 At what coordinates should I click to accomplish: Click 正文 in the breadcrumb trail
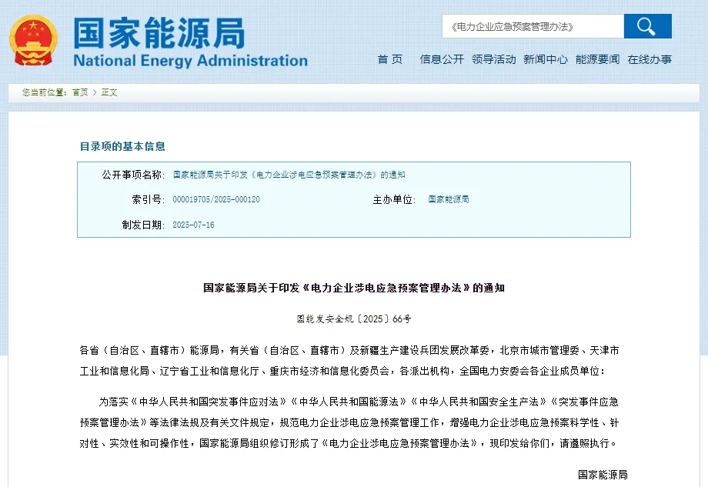pyautogui.click(x=109, y=92)
